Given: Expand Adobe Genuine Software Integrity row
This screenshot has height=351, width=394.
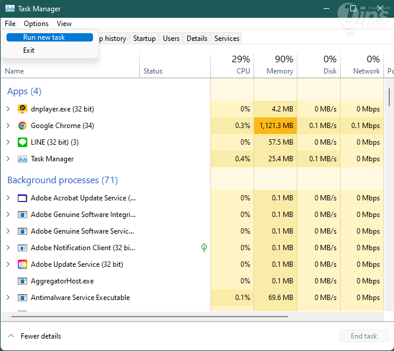Looking at the screenshot, I should click(8, 215).
